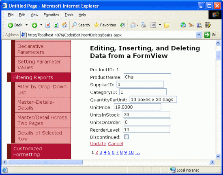This screenshot has width=223, height=175.
Task: Open the Favorites menu
Action: tap(51, 15)
